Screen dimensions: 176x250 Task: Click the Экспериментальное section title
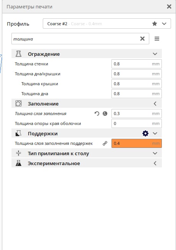tap(54, 164)
